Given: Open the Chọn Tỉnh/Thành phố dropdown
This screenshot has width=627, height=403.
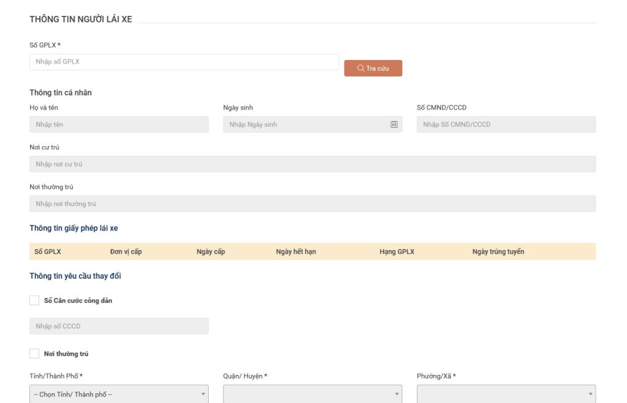Looking at the screenshot, I should [x=119, y=394].
